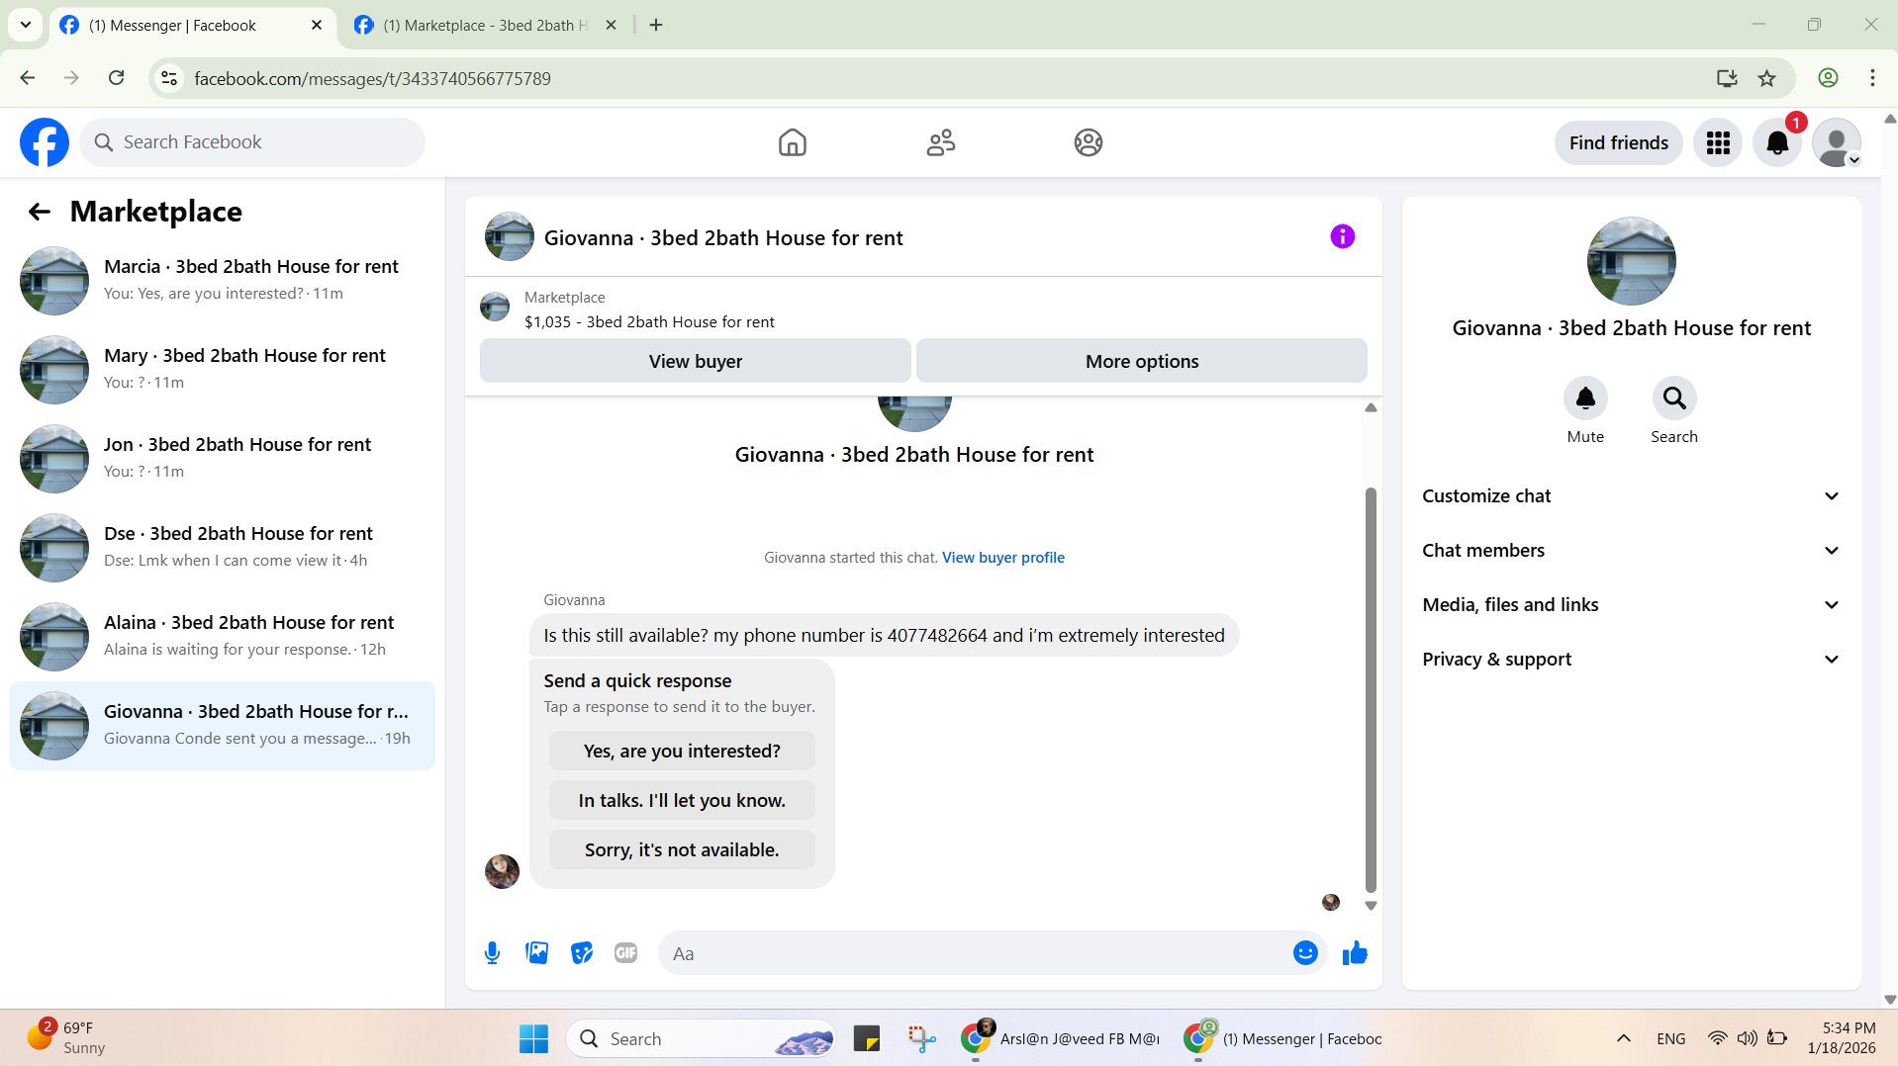
Task: Click the Windows taskbar Search box
Action: tap(701, 1038)
